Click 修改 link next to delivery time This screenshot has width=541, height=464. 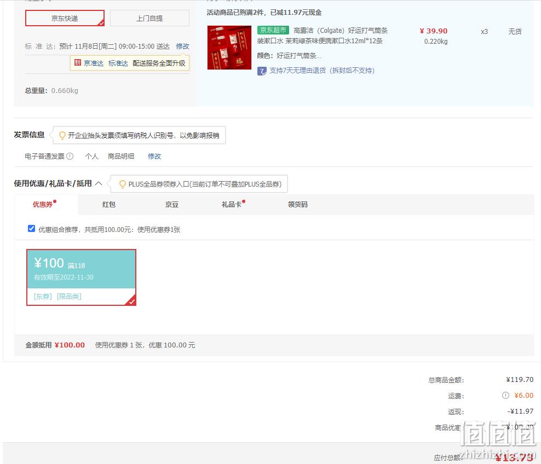pyautogui.click(x=182, y=46)
